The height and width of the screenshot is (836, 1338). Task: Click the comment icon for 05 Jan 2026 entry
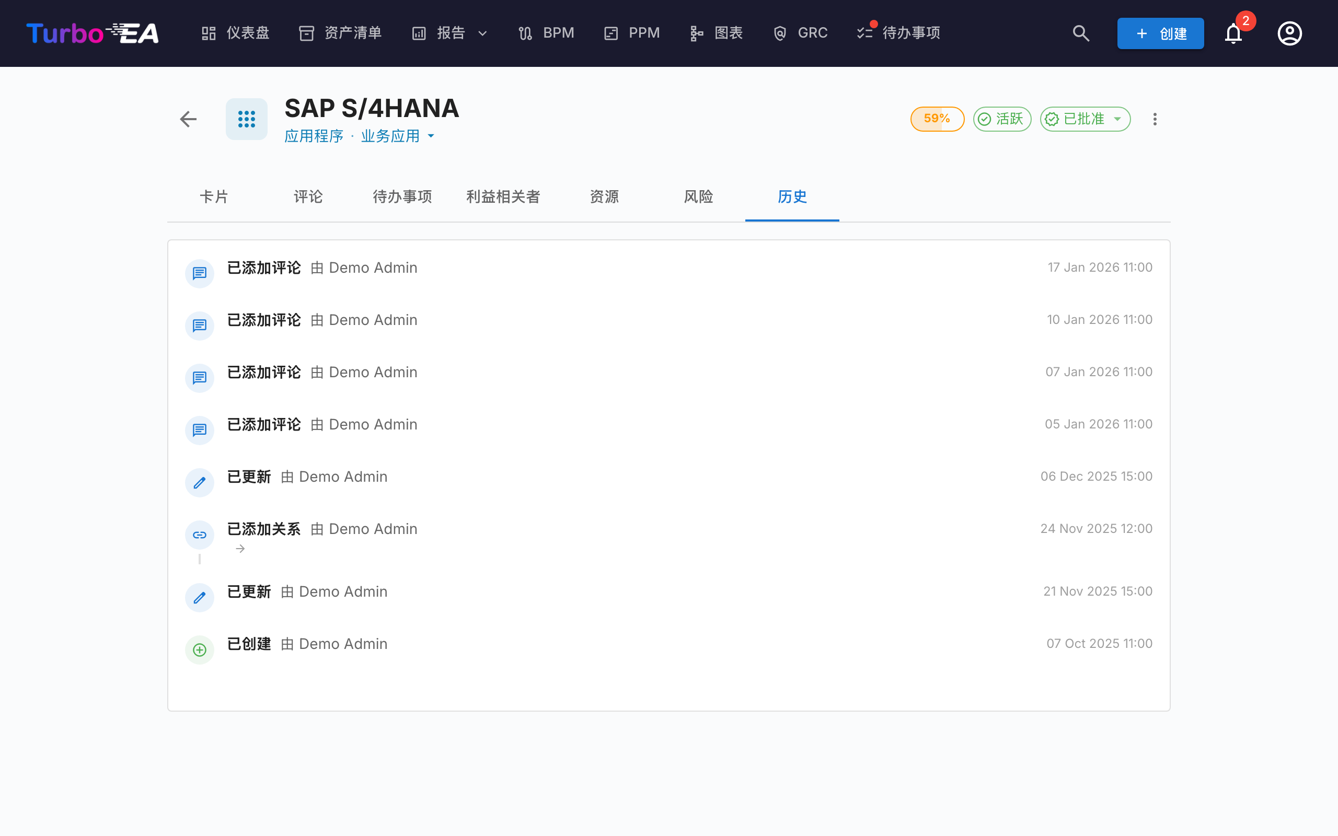200,430
